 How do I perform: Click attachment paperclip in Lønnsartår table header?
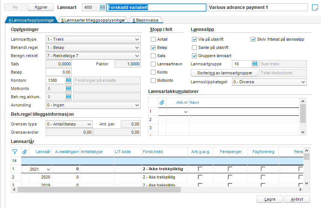point(25,152)
